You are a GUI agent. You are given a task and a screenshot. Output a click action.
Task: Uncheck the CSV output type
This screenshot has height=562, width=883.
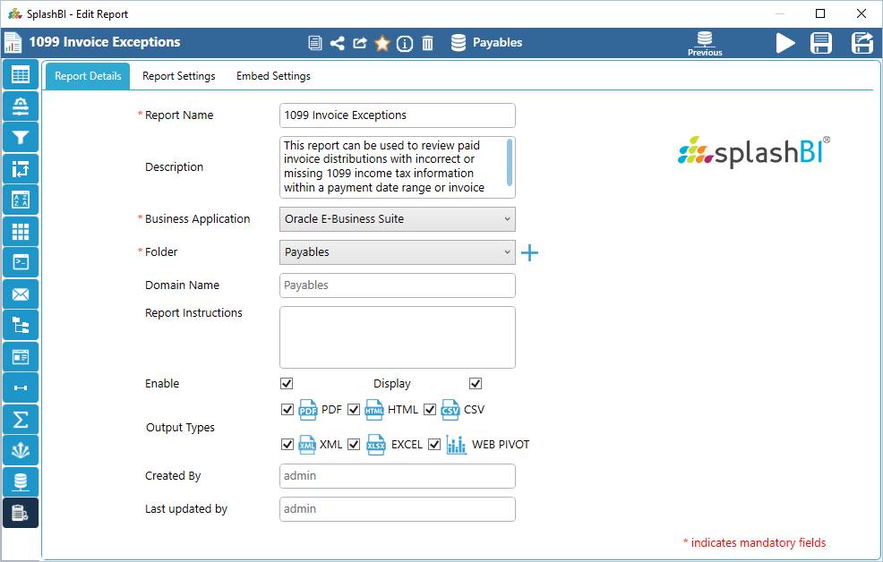coord(430,410)
